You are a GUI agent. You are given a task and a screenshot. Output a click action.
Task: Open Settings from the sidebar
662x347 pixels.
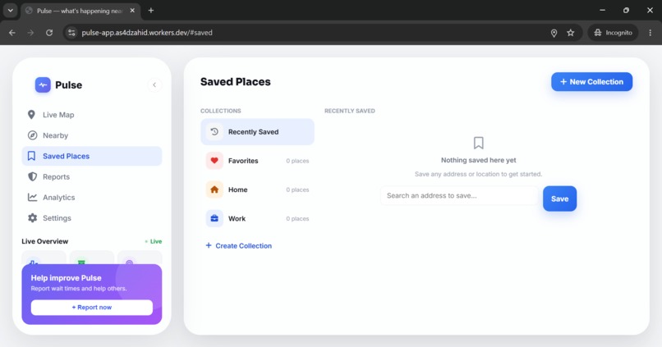tap(92, 218)
